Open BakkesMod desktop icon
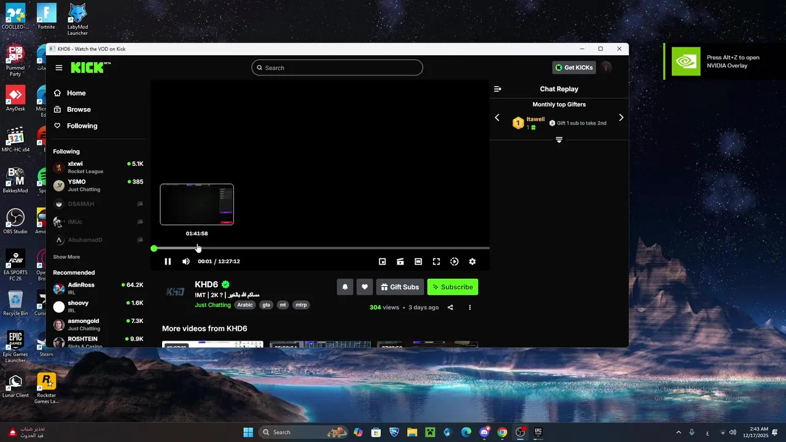The width and height of the screenshot is (786, 442). [15, 180]
